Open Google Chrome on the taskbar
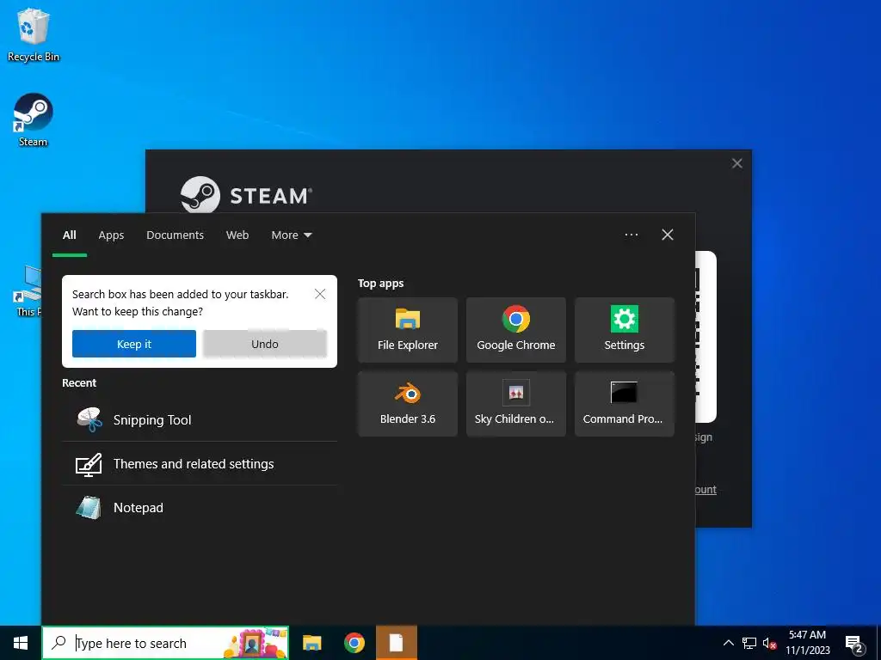Image resolution: width=881 pixels, height=660 pixels. [354, 643]
